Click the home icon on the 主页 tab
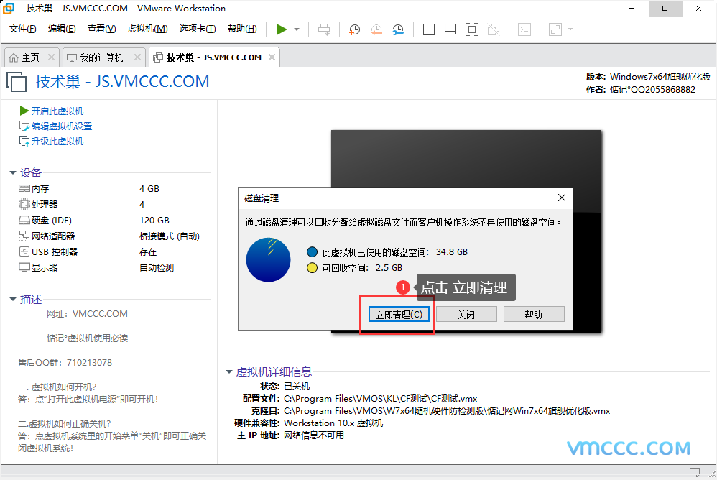717x480 pixels. 14,57
